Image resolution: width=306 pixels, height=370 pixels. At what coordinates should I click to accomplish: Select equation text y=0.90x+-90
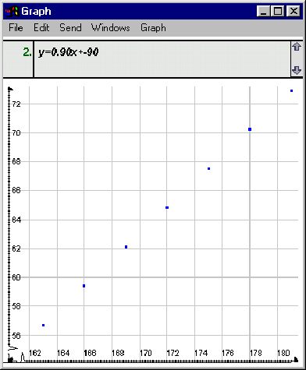(x=68, y=53)
